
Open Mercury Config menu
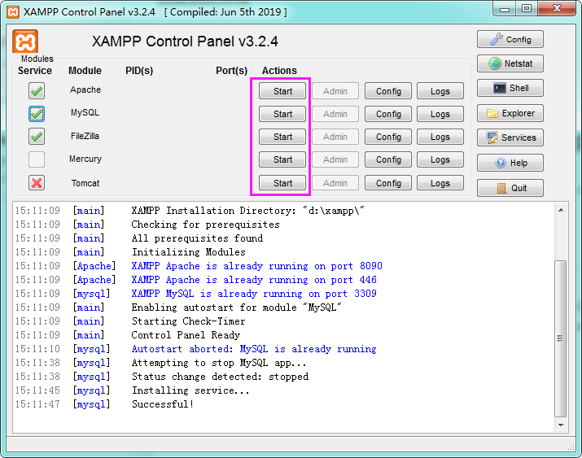tap(388, 159)
